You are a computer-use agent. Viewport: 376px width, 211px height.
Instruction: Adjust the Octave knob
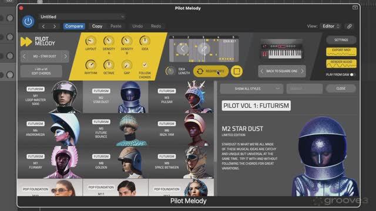pyautogui.click(x=109, y=64)
